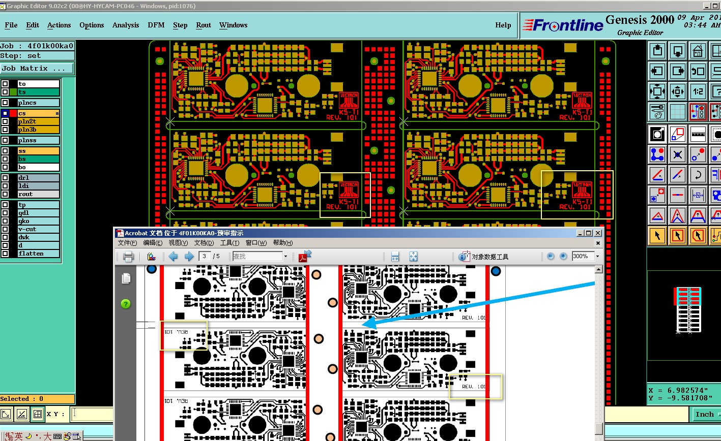Click the Acrobat vertical scrollbar up arrow
This screenshot has width=721, height=441.
[598, 270]
